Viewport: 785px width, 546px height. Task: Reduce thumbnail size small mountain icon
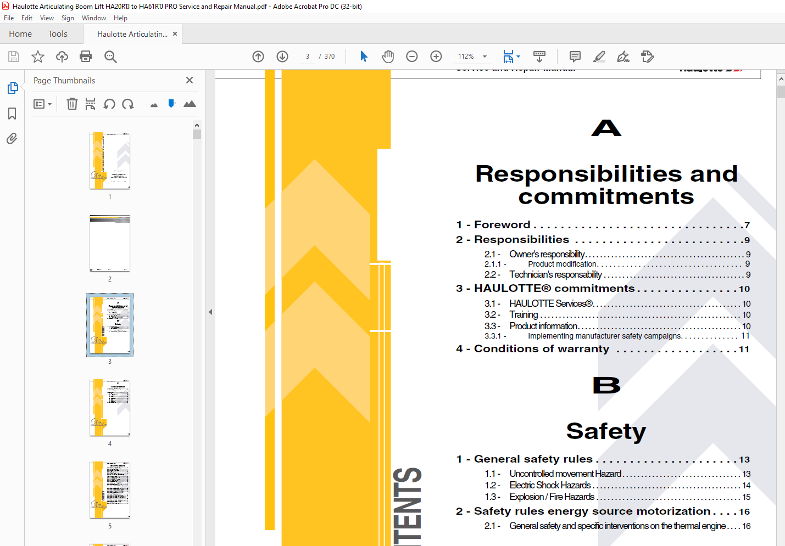coord(154,105)
